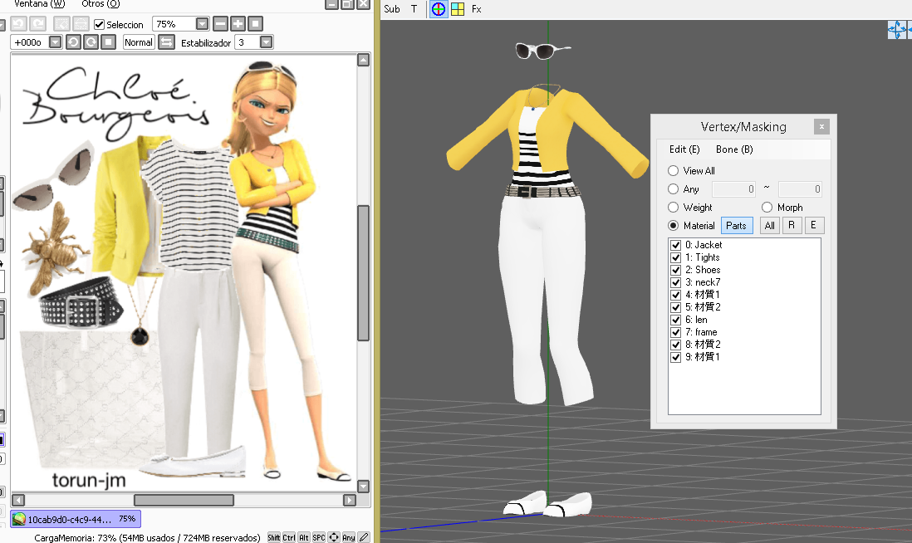Image resolution: width=912 pixels, height=543 pixels.
Task: Click the canvas vertical scrollbar thumb
Action: click(x=364, y=272)
